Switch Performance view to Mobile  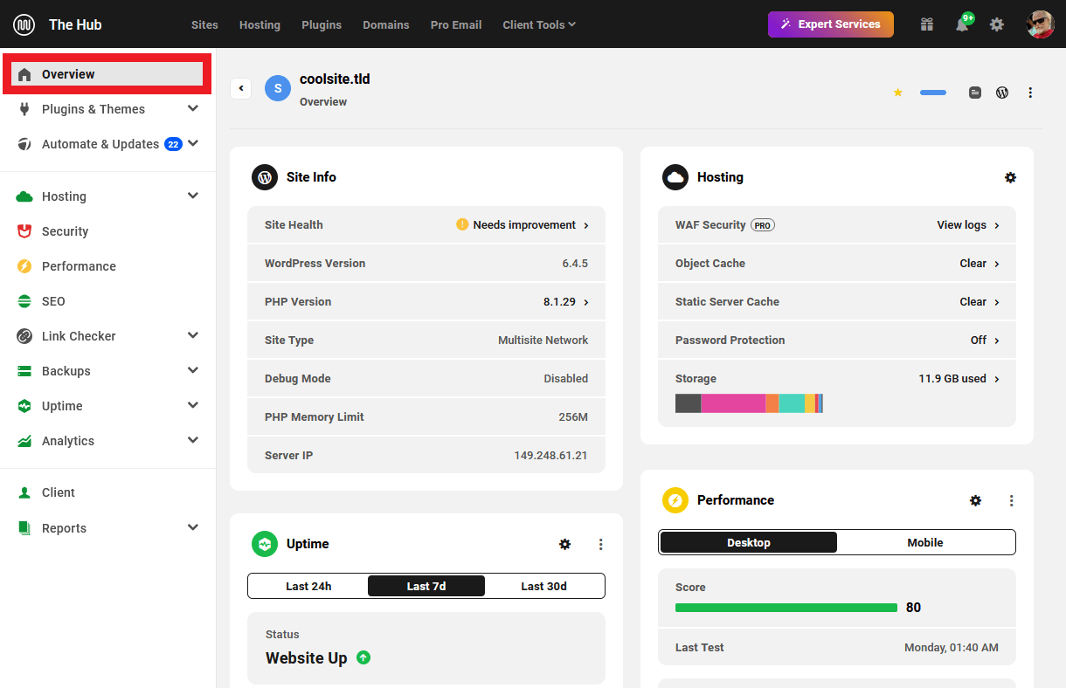point(924,542)
